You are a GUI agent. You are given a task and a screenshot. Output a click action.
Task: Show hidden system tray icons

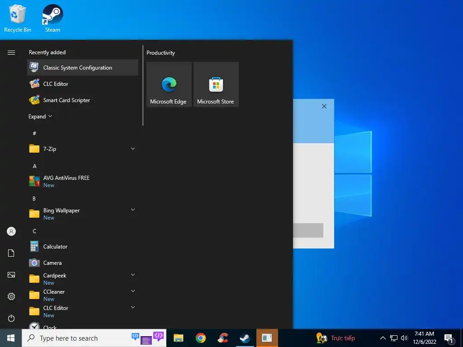click(x=383, y=338)
